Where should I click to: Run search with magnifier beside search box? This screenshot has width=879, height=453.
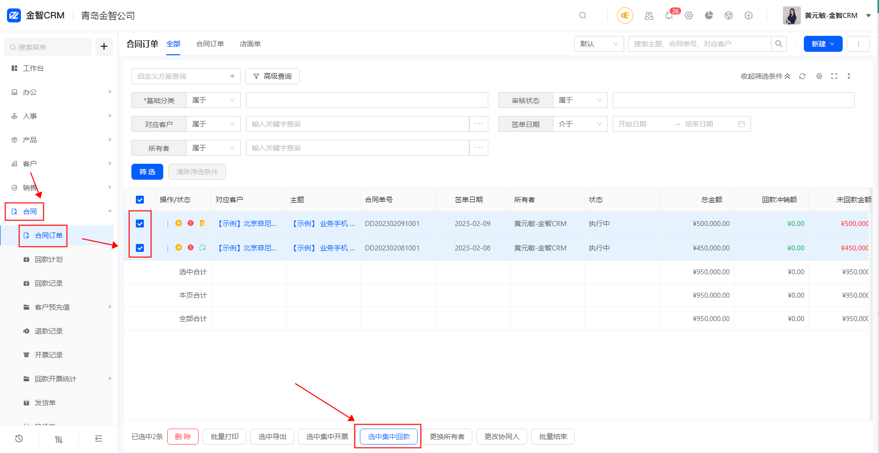779,44
